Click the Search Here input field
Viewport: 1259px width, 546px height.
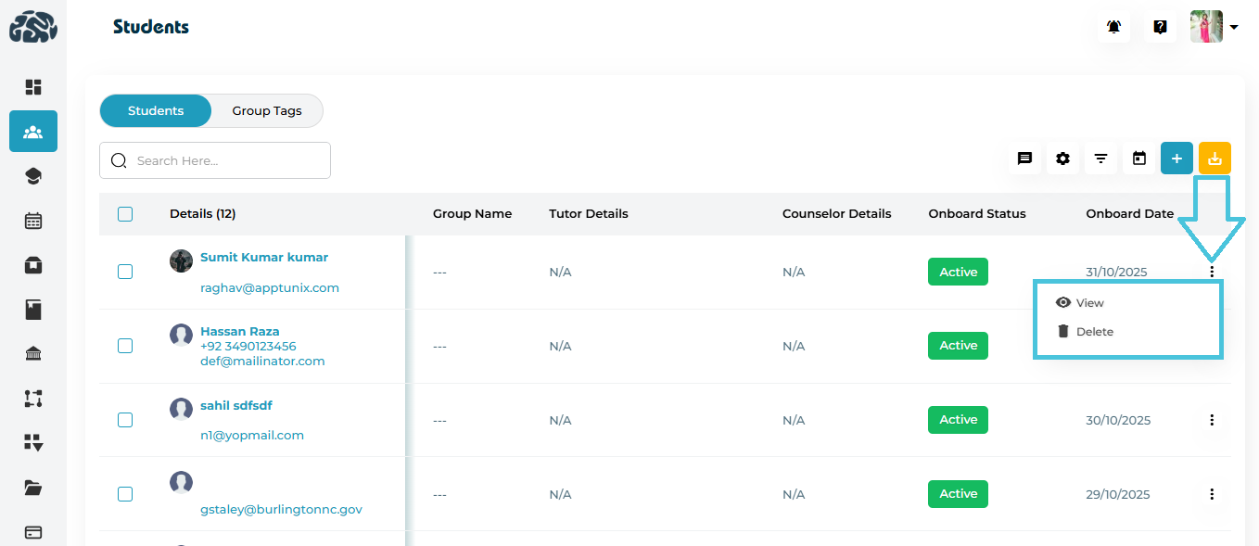pos(227,160)
